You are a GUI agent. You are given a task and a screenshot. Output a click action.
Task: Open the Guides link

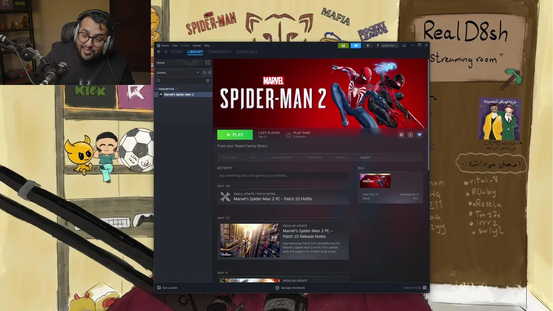click(x=341, y=157)
